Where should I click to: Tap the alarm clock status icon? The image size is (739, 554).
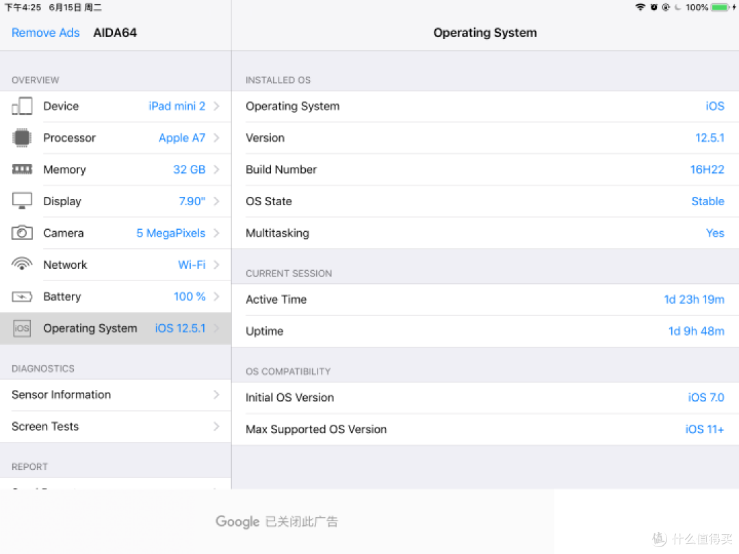653,7
